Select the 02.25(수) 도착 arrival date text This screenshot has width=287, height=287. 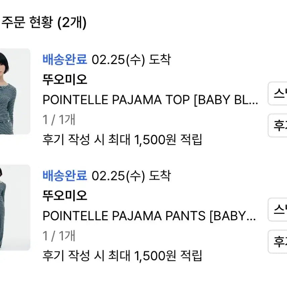pos(132,60)
